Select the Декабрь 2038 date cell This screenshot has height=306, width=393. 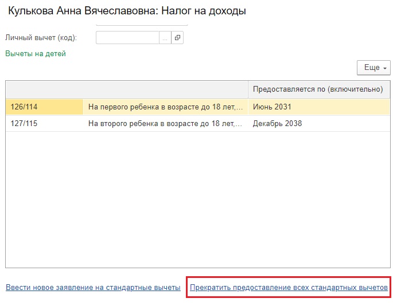tap(319, 123)
